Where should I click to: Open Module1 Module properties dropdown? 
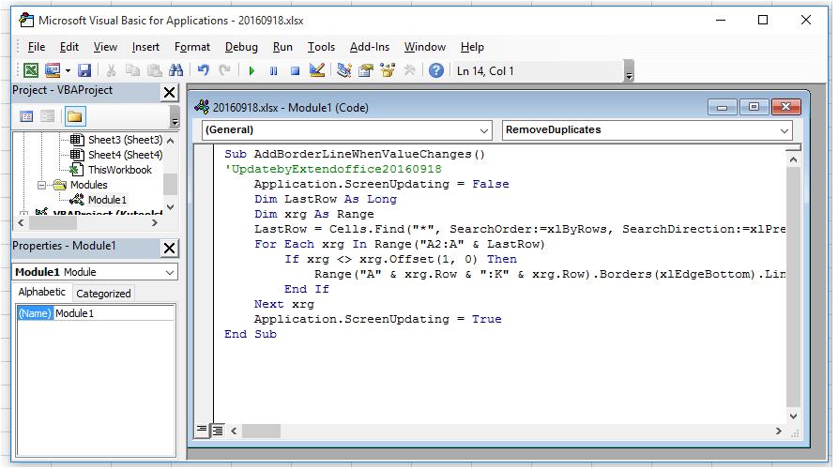(95, 272)
